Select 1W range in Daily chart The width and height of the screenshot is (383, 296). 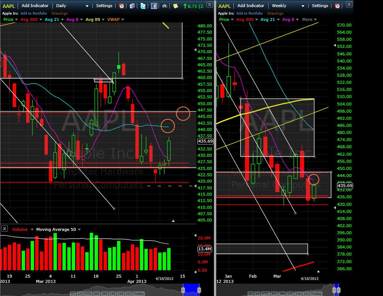coord(120,293)
